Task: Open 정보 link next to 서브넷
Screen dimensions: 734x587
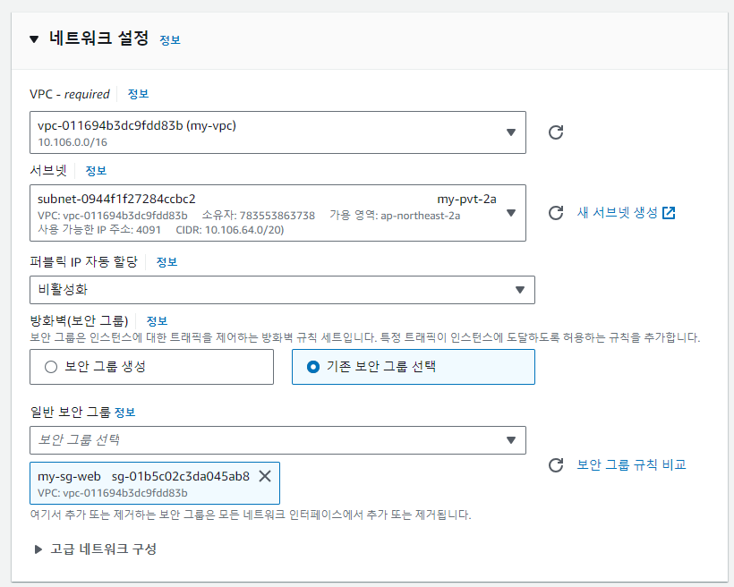Action: pyautogui.click(x=96, y=171)
